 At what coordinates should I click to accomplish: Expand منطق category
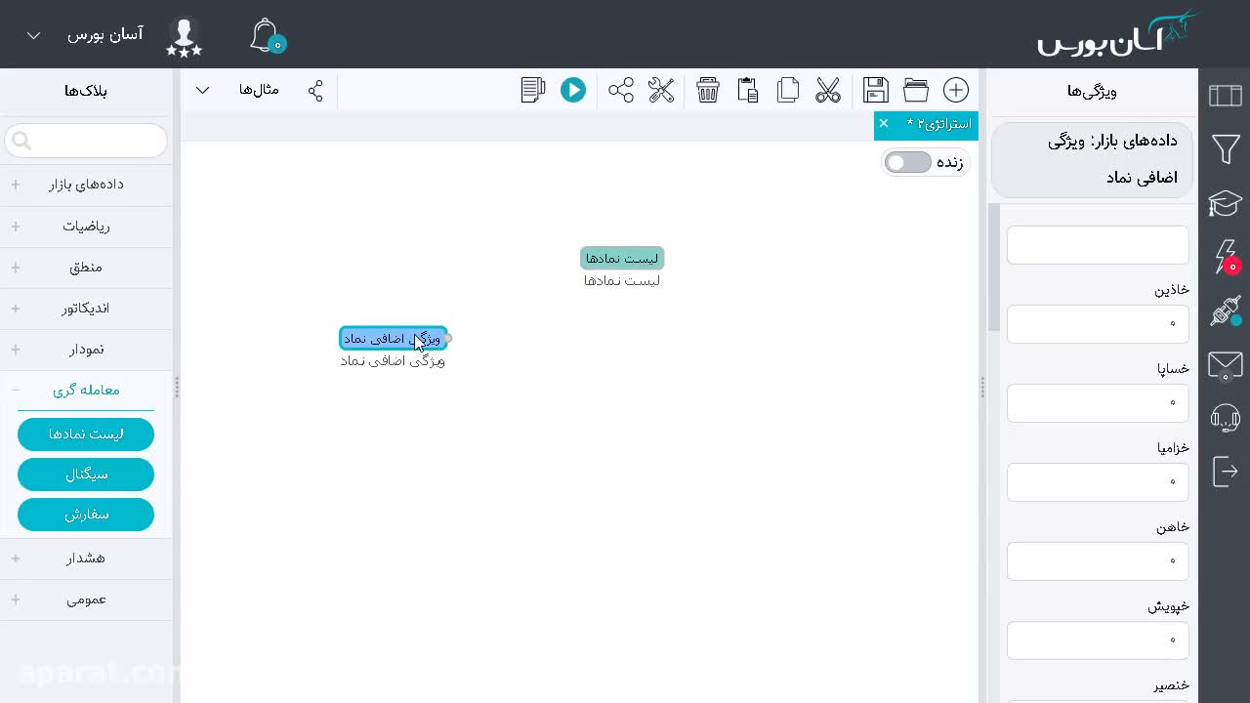[x=86, y=267]
